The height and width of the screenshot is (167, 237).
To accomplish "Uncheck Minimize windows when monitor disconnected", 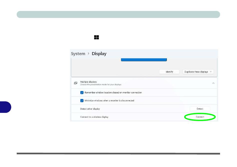I will point(82,101).
